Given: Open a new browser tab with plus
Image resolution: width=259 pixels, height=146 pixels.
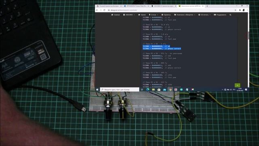Looking at the screenshot, I should (x=207, y=6).
